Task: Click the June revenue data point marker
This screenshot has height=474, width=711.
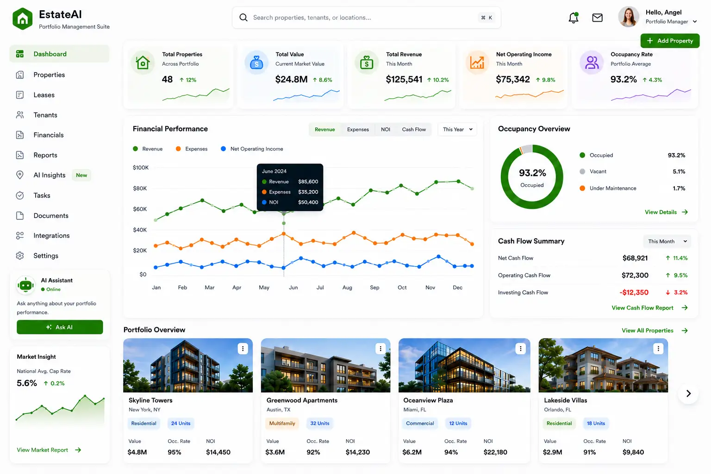Action: [284, 212]
